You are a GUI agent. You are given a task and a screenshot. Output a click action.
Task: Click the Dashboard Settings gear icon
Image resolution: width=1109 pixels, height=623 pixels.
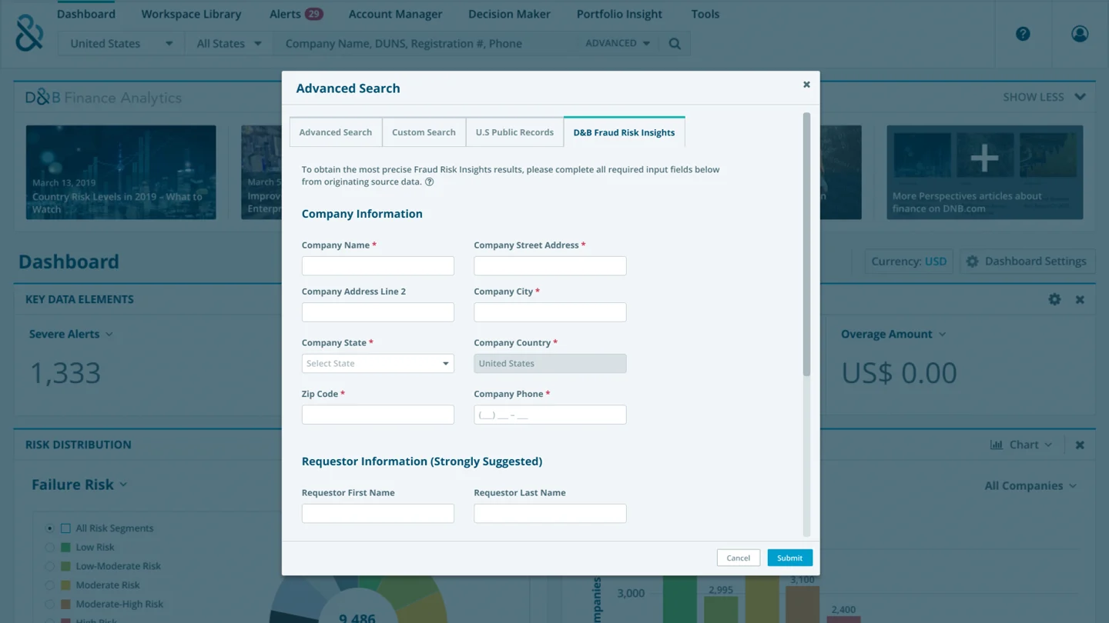click(972, 262)
